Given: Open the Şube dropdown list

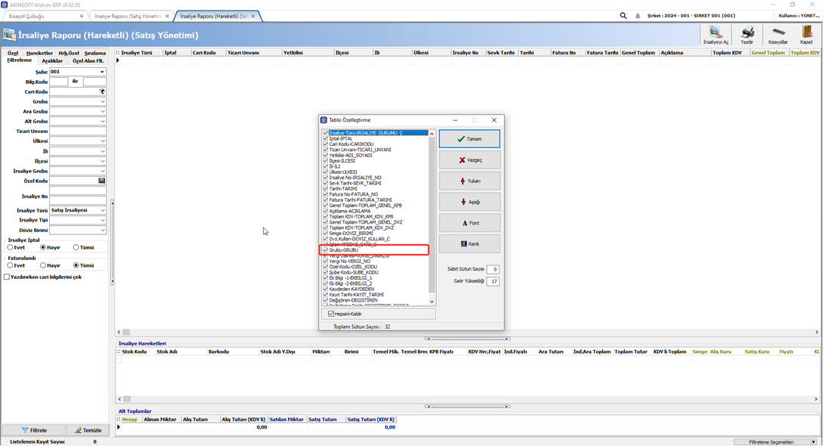Looking at the screenshot, I should (x=102, y=72).
